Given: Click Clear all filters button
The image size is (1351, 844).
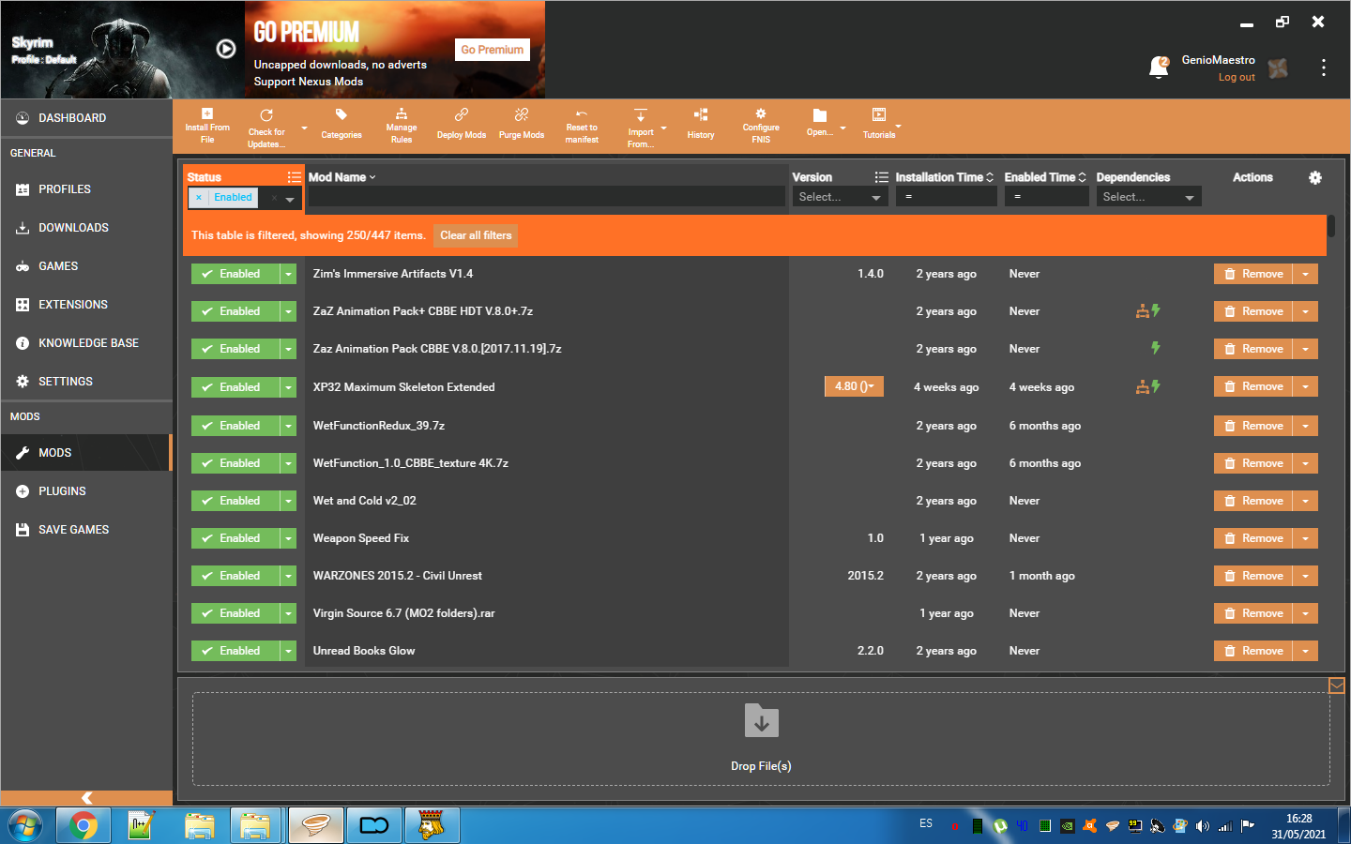Looking at the screenshot, I should [x=476, y=235].
